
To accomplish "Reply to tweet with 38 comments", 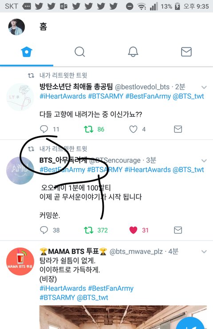I will point(44,230).
